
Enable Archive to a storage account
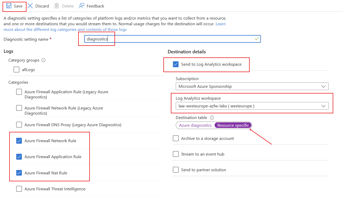point(176,139)
